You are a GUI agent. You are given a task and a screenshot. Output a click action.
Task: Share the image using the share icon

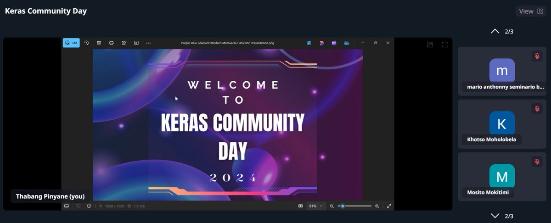coord(124,43)
